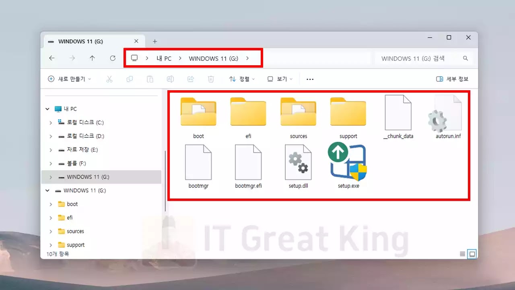
Task: Add a new tab with plus button
Action: [x=155, y=41]
